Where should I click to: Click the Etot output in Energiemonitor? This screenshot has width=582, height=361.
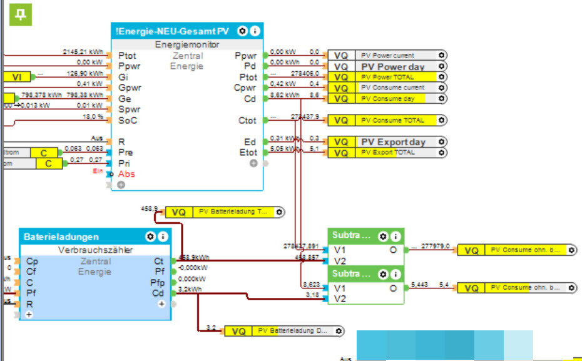coord(248,153)
